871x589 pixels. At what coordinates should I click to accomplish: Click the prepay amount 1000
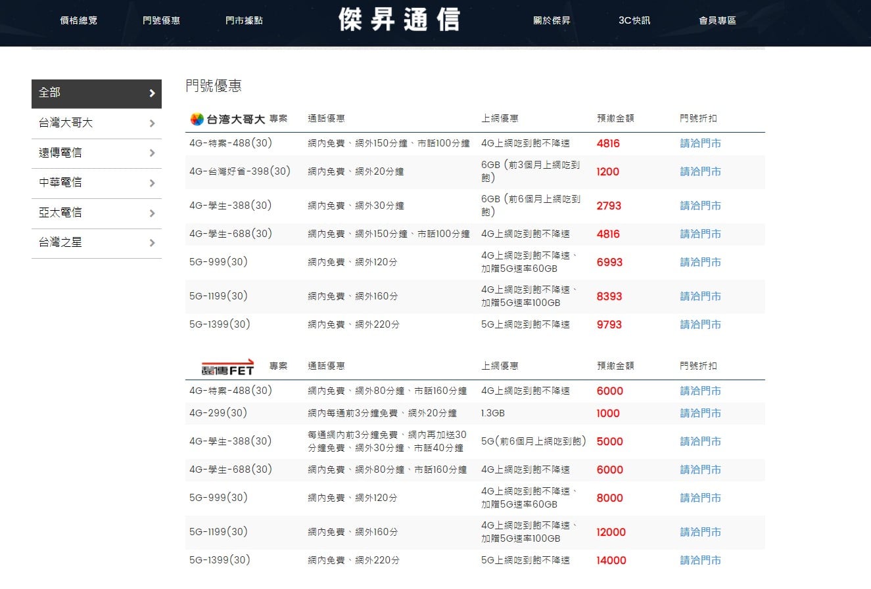(608, 413)
